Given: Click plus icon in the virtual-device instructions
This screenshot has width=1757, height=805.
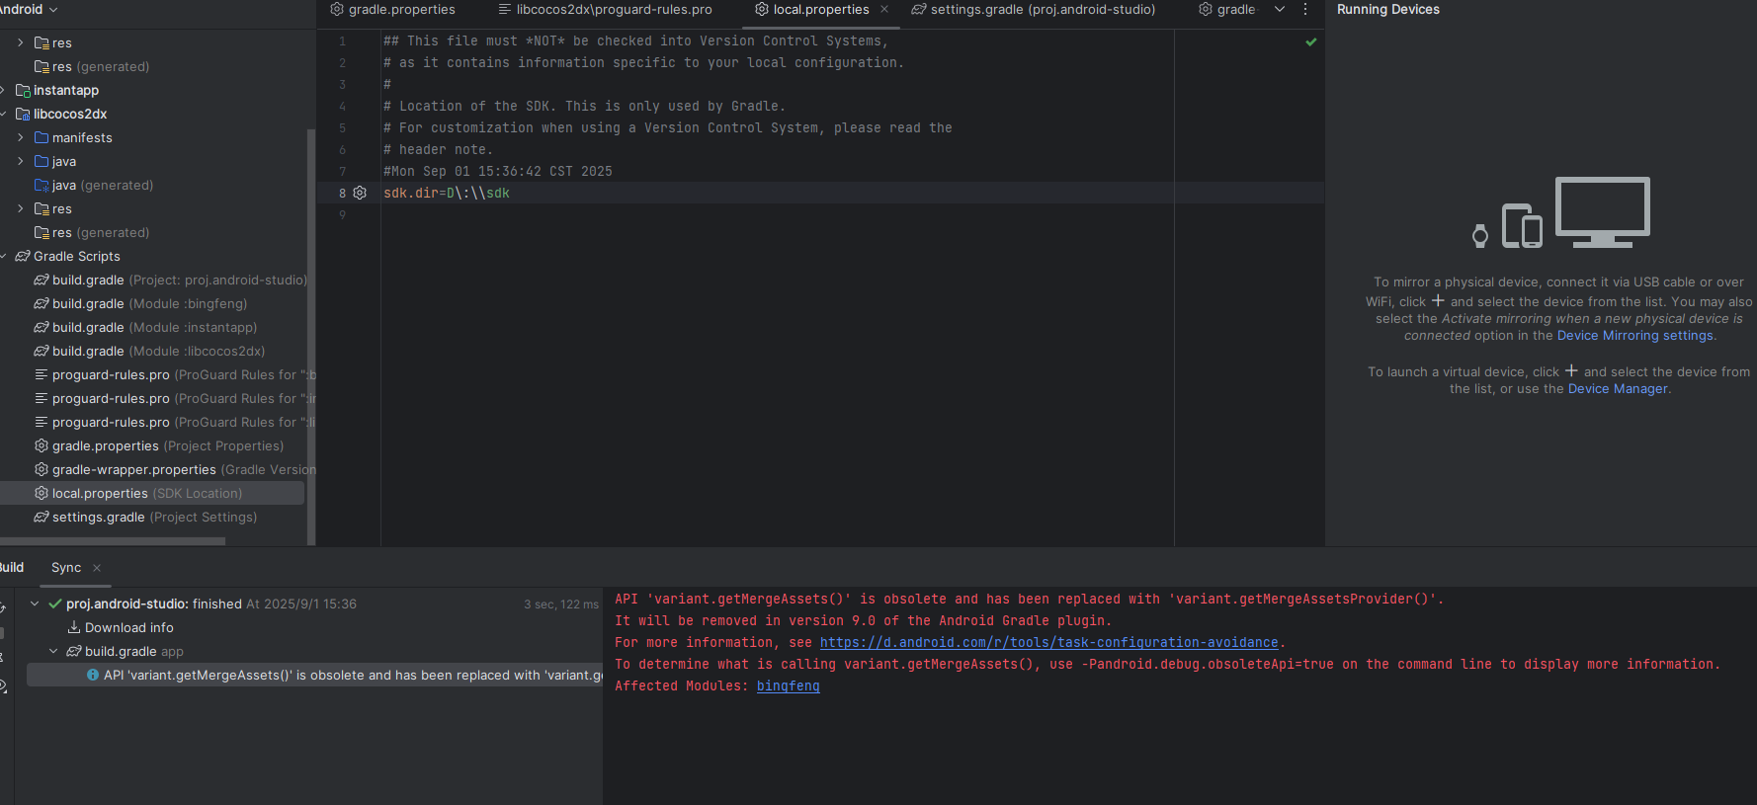Looking at the screenshot, I should 1571,370.
